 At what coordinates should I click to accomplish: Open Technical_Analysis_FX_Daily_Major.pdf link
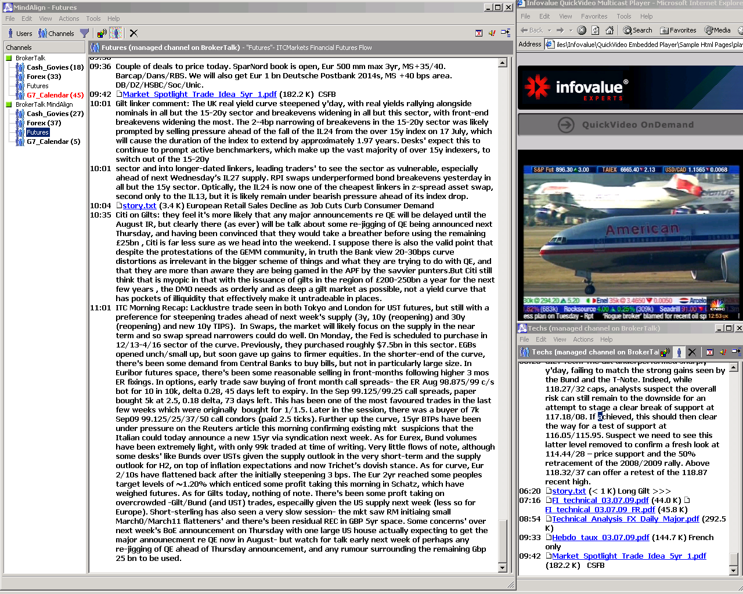626,519
